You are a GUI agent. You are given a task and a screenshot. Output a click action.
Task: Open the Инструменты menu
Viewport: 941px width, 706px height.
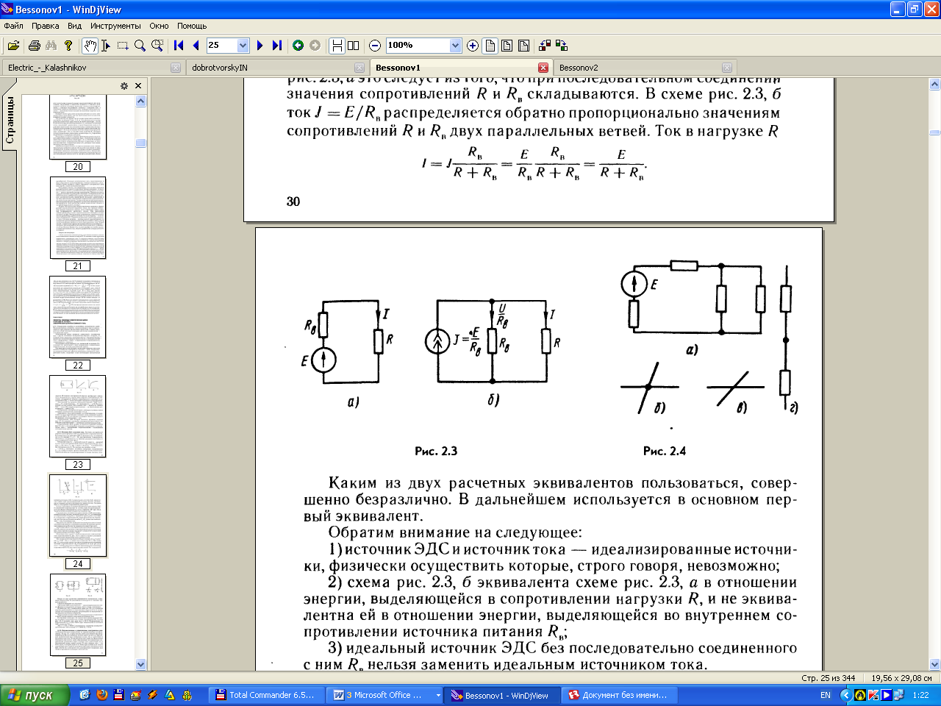115,26
